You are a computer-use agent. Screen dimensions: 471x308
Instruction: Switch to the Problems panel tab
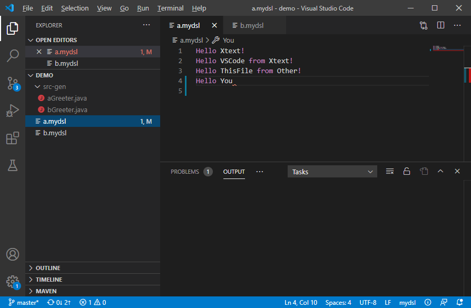[x=191, y=172]
